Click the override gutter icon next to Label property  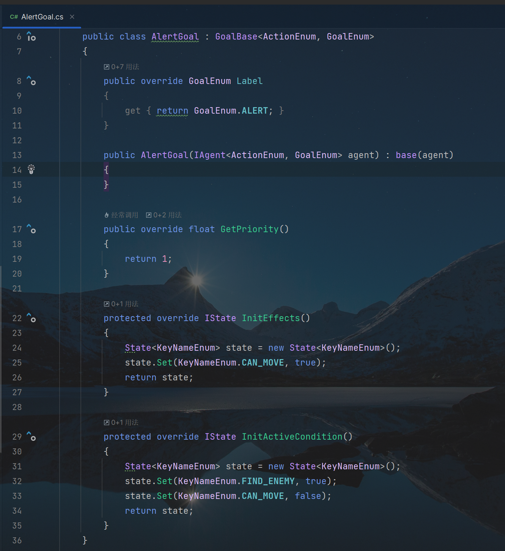coord(31,81)
